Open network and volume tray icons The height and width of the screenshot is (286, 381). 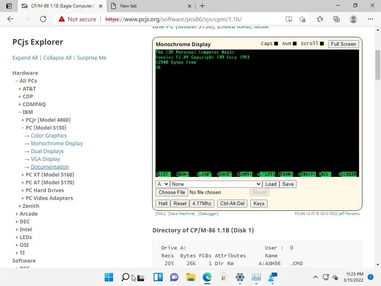pos(330,277)
